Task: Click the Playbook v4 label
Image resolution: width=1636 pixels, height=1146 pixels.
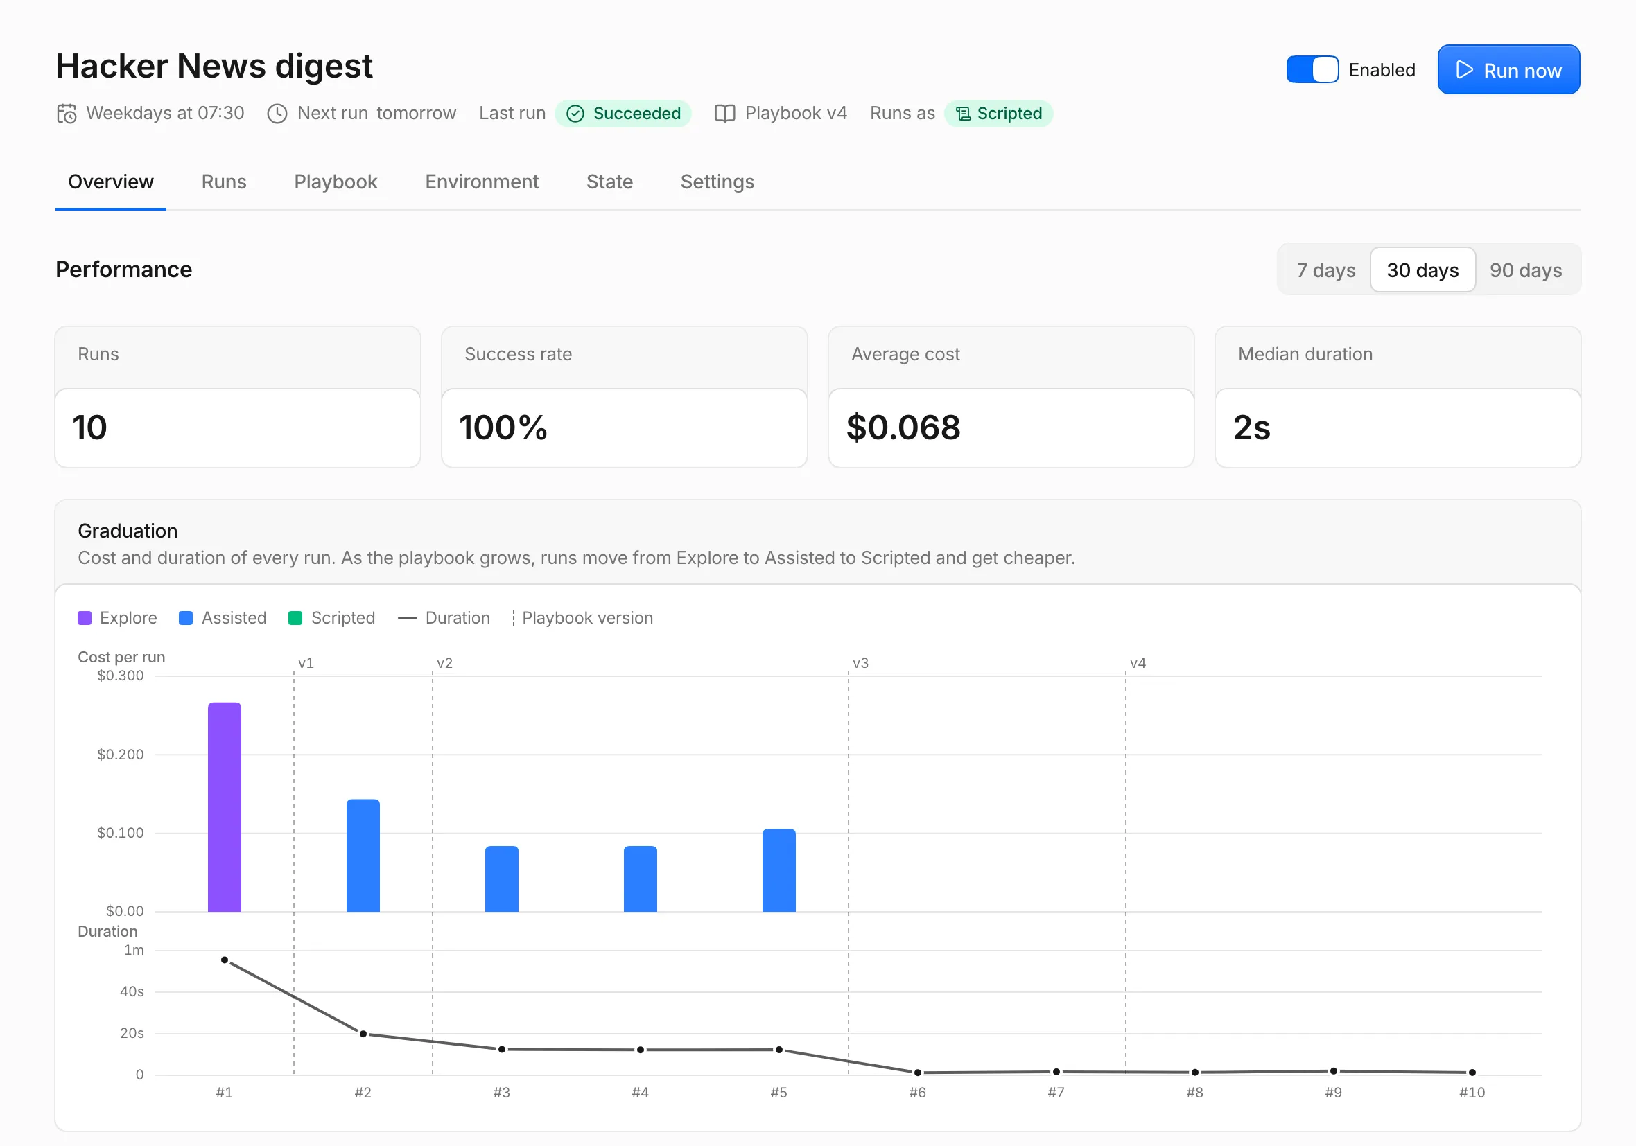Action: (796, 113)
